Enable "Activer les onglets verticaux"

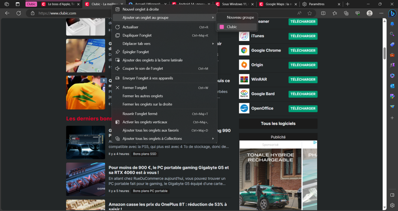click(165, 122)
